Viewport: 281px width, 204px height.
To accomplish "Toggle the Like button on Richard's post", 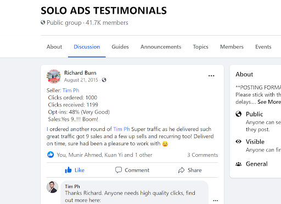I will [x=75, y=170].
